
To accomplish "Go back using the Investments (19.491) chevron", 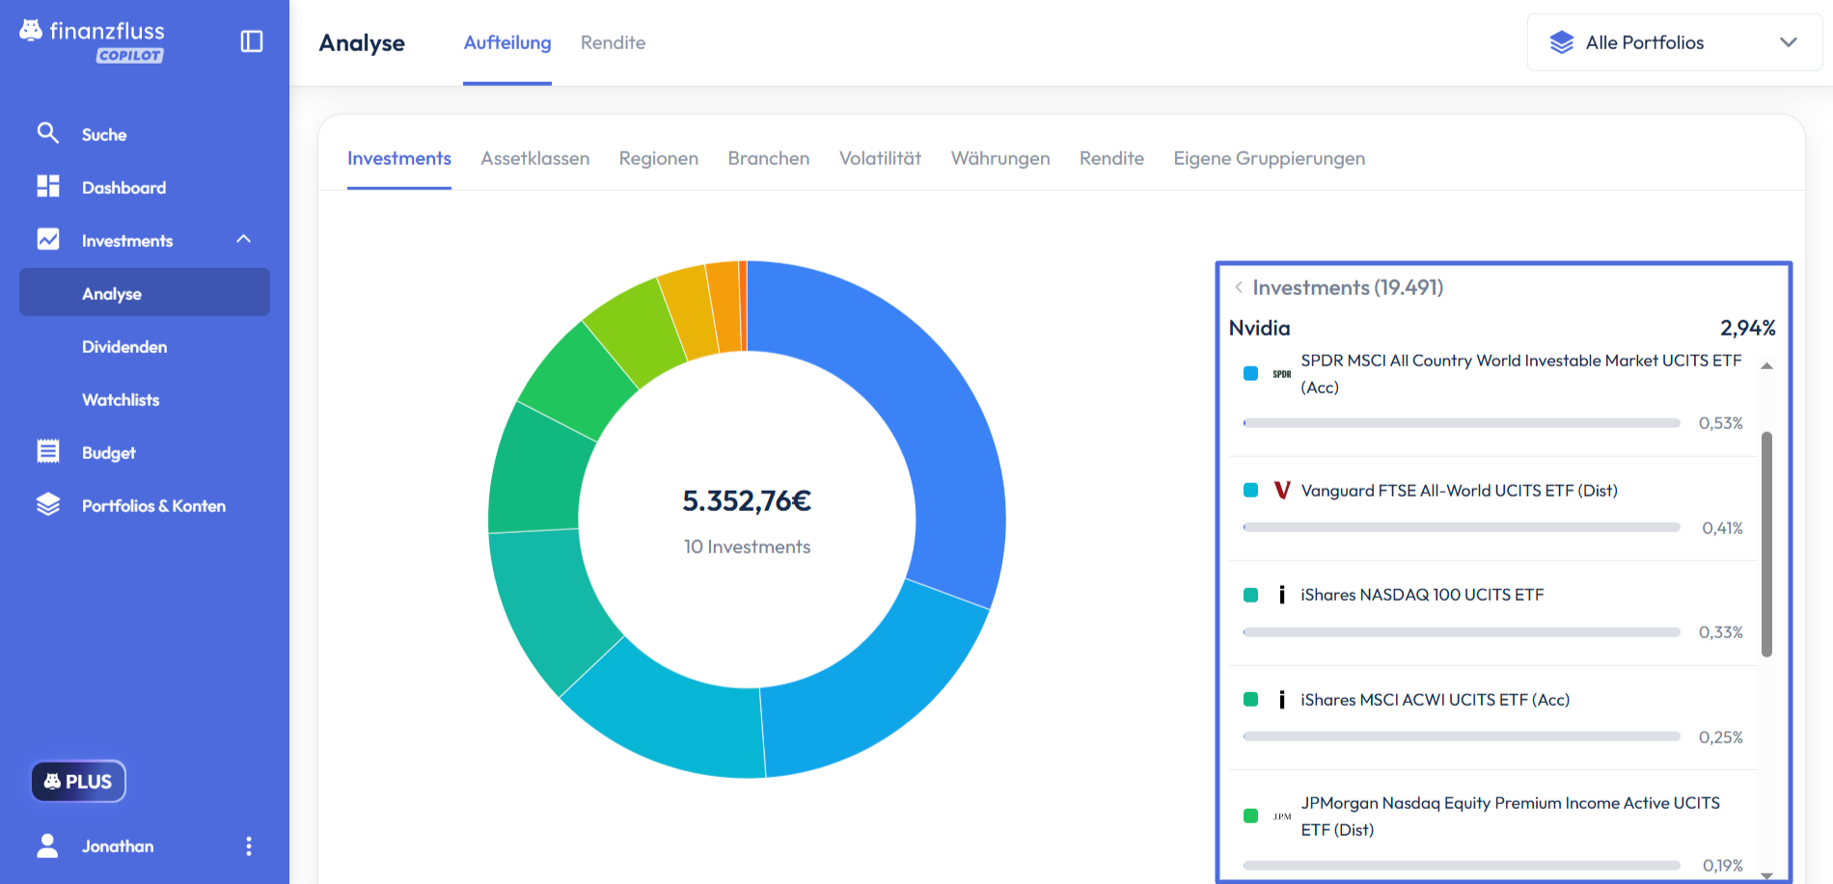I will pyautogui.click(x=1239, y=287).
